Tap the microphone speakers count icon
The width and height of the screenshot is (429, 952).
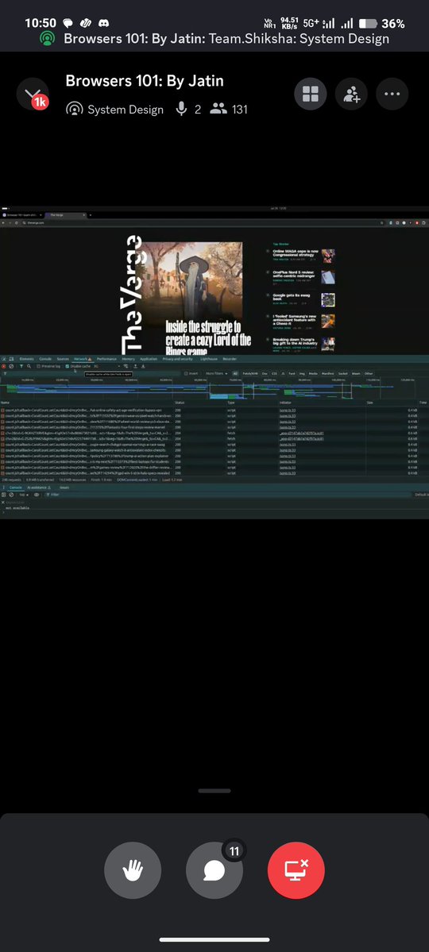click(x=181, y=110)
